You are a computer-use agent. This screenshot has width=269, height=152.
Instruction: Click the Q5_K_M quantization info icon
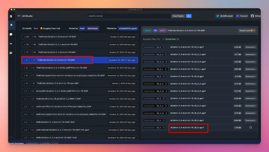[166, 113]
